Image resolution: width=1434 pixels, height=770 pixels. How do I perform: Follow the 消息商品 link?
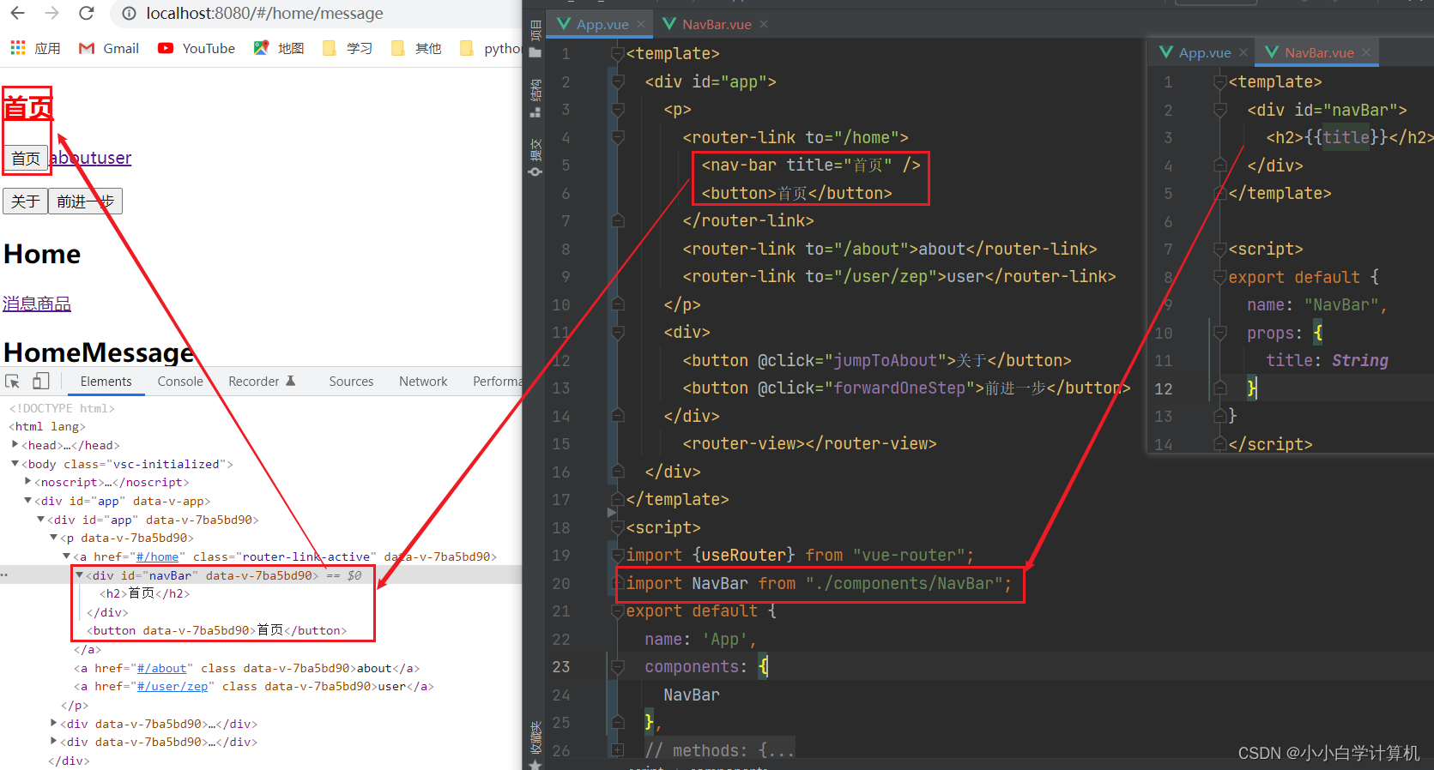pos(37,304)
